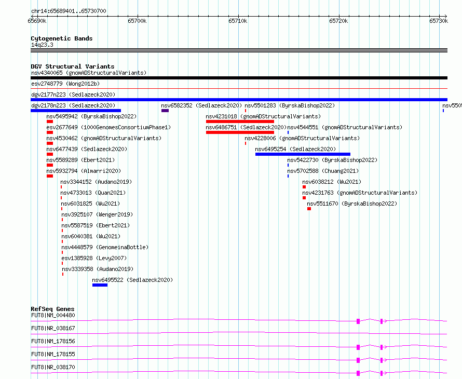Click the nsv5587519 (Ebert2021) label
Screen dimensions: 462x379
click(x=96, y=225)
